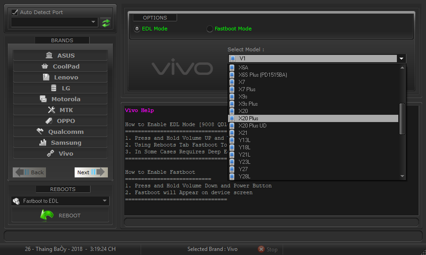The width and height of the screenshot is (426, 255).
Task: Choose the Lenovo brand
Action: [x=61, y=77]
